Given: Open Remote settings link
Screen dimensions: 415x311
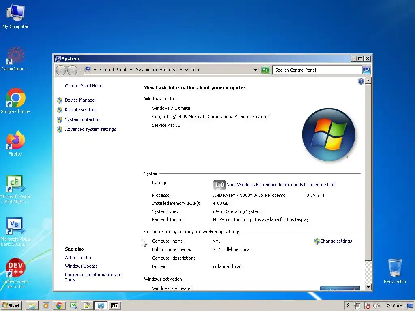Looking at the screenshot, I should click(x=81, y=110).
